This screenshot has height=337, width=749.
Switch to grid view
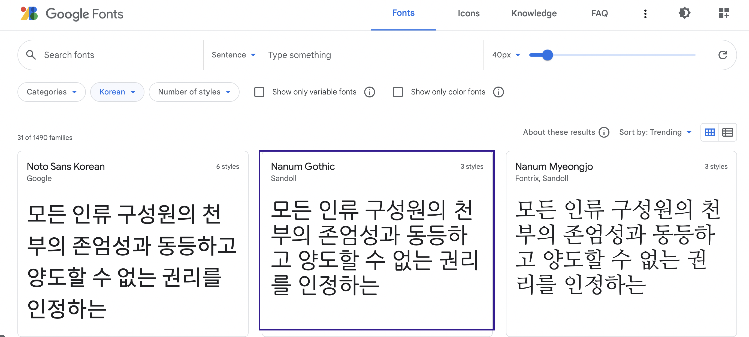pyautogui.click(x=709, y=132)
